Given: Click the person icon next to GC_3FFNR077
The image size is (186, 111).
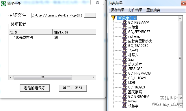Looking at the screenshot, I should coord(124,32).
